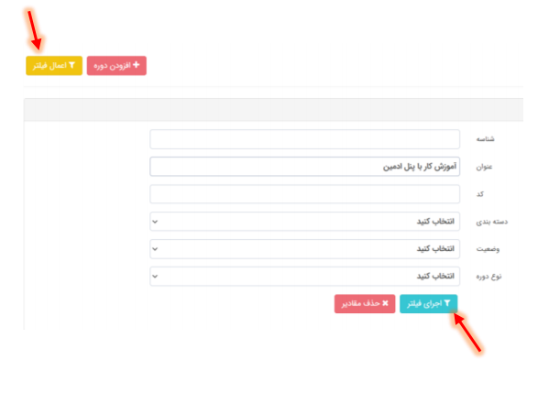
Task: Click the افزودن دوره button label
Action: click(112, 66)
